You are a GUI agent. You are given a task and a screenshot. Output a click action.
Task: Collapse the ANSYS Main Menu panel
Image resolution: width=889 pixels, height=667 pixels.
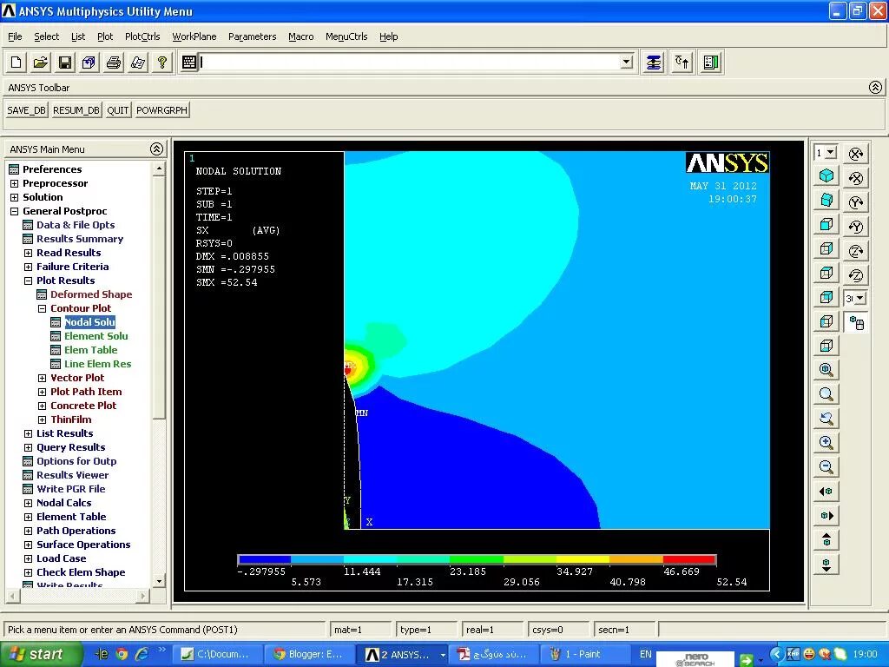pos(156,149)
